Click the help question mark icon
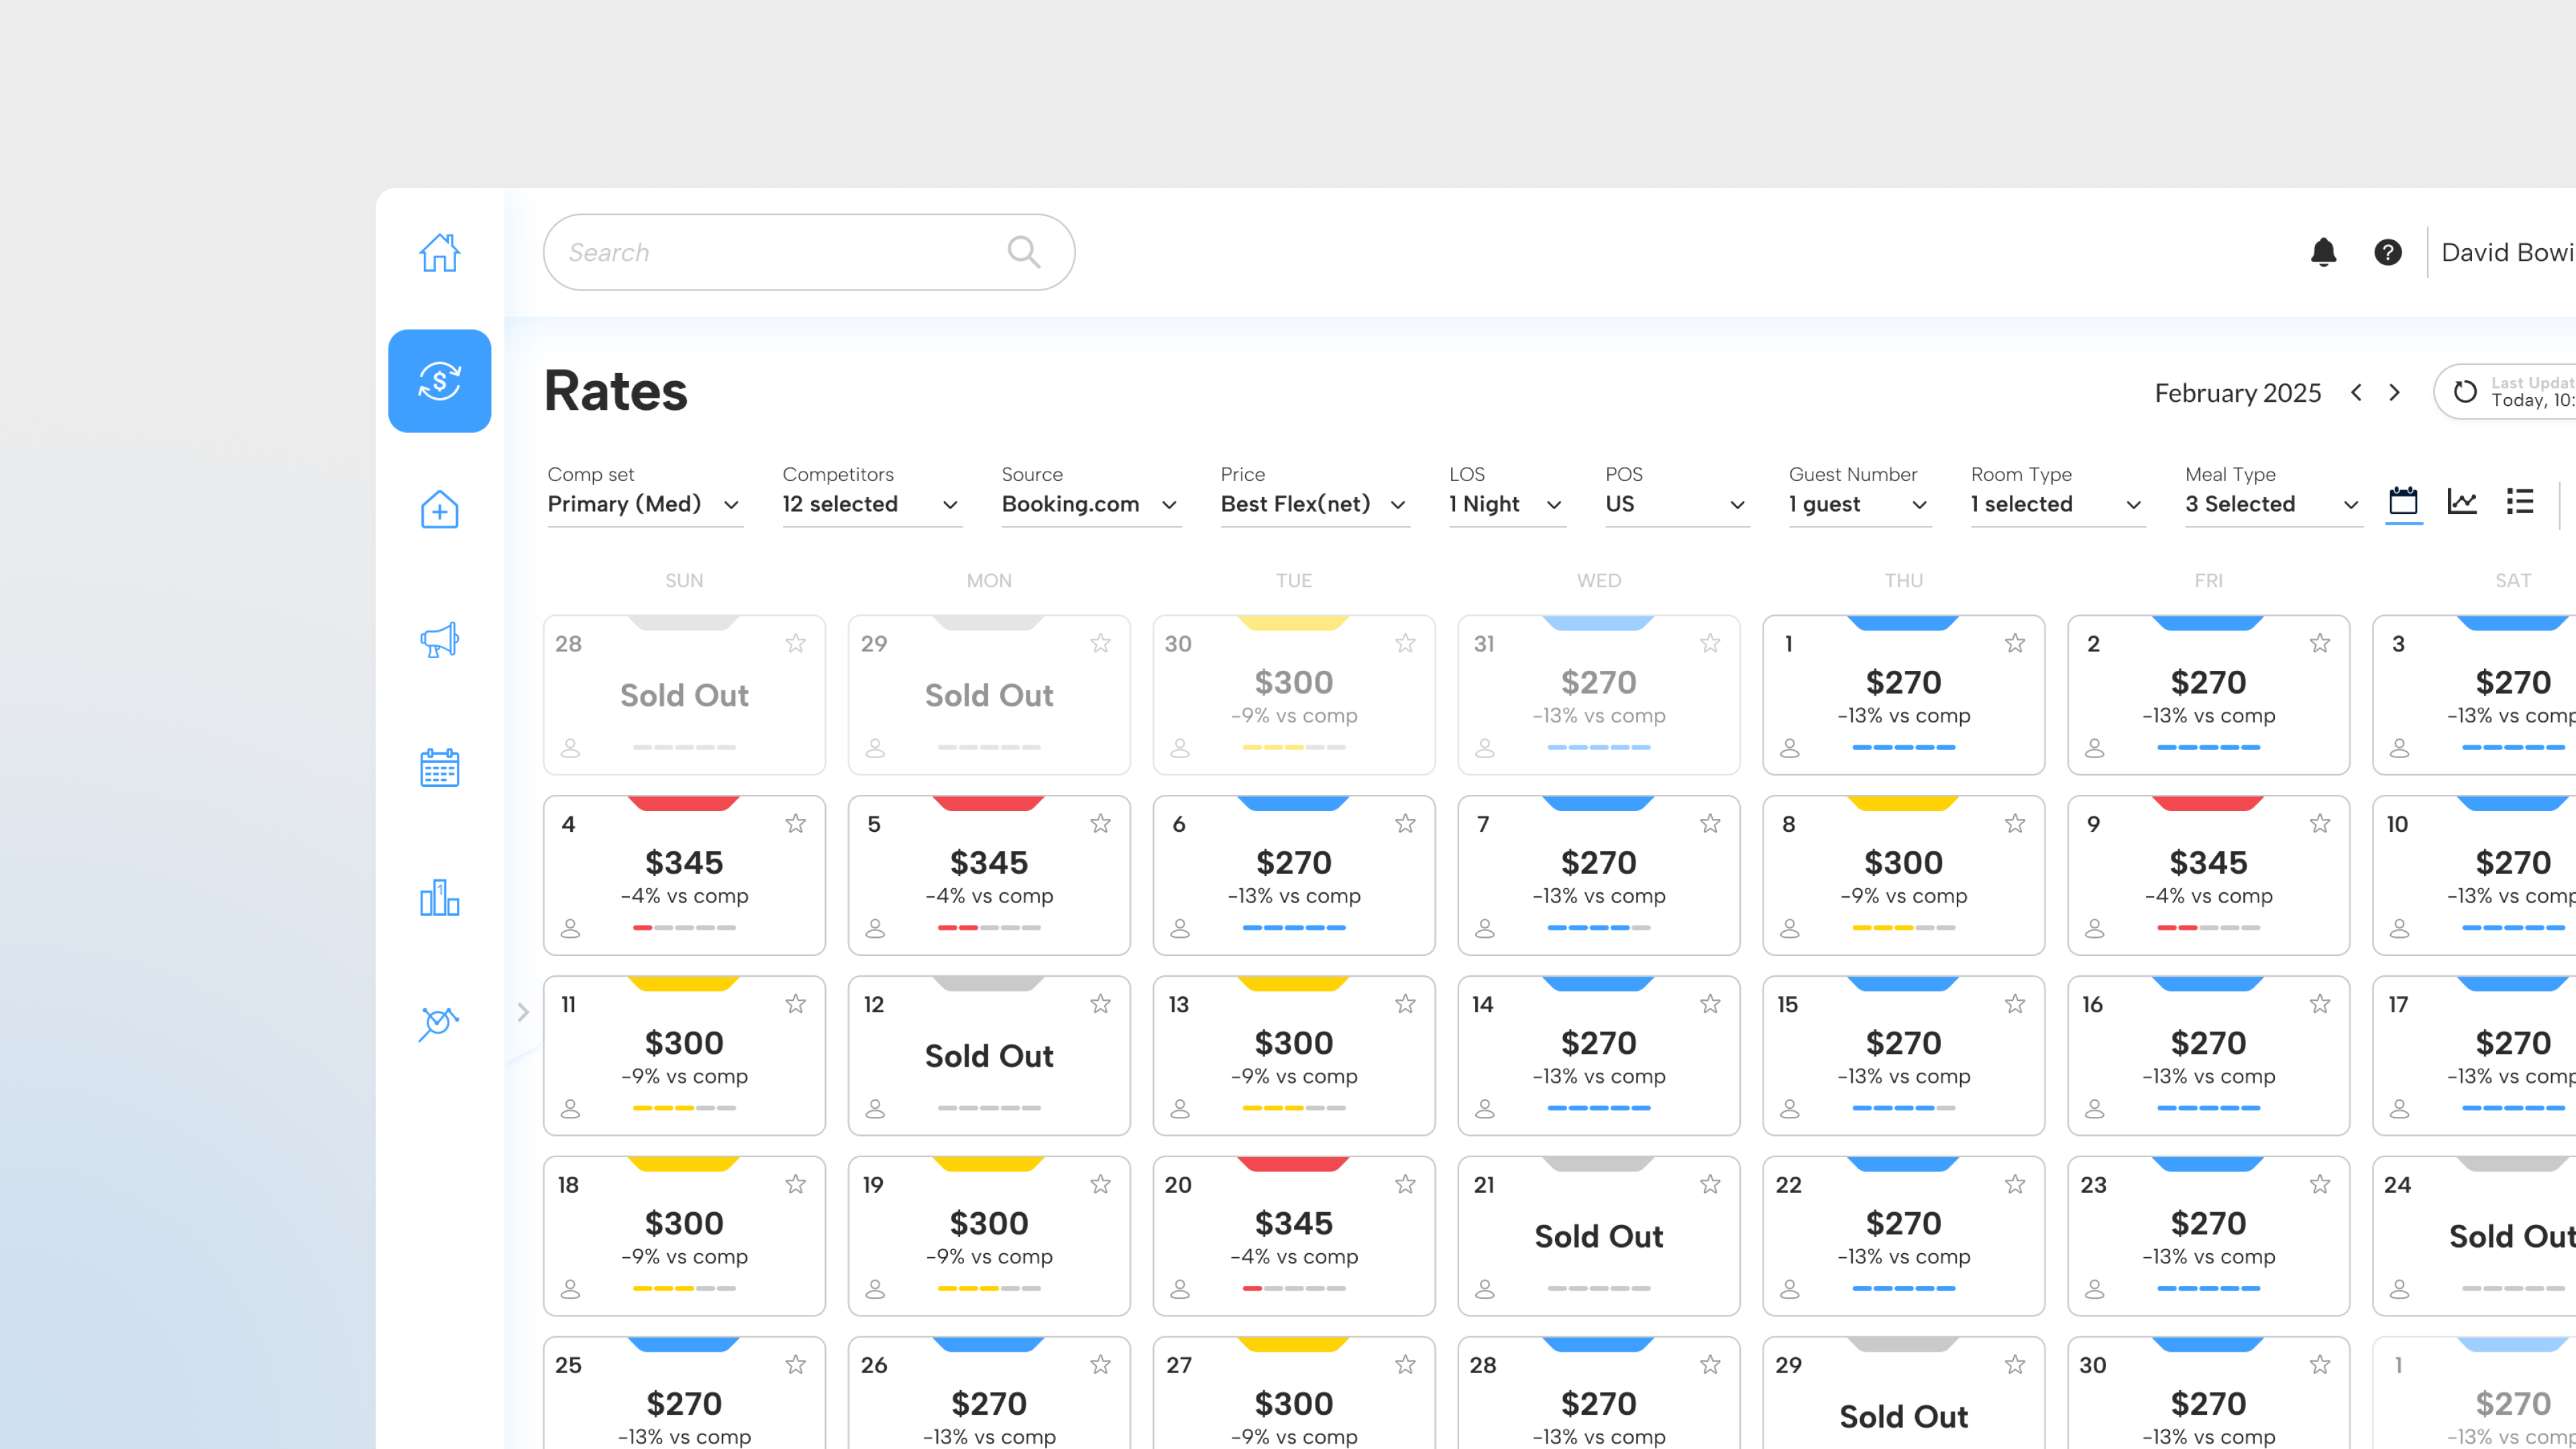2576x1449 pixels. pos(2387,252)
